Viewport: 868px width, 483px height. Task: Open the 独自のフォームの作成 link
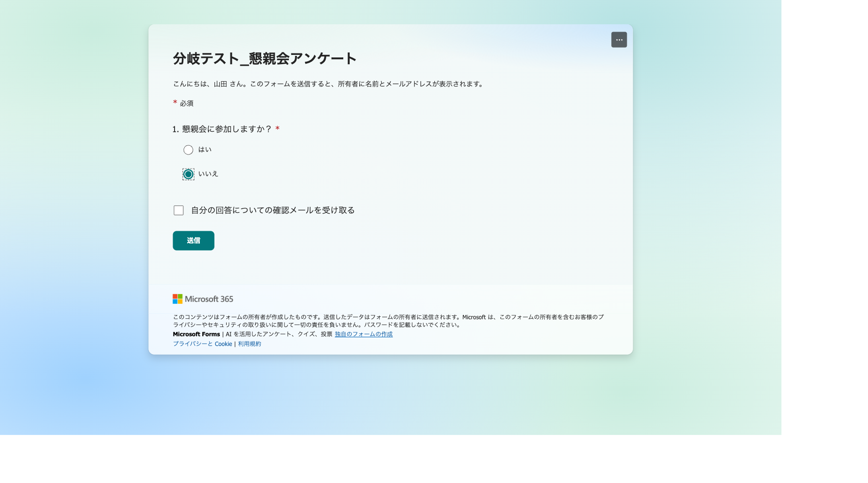tap(364, 334)
